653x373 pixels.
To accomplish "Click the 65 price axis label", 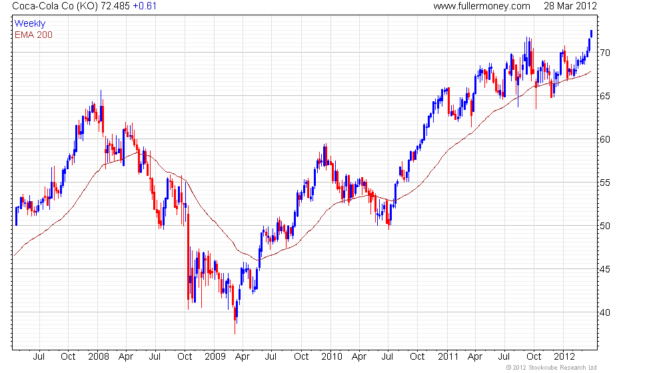I will 605,96.
